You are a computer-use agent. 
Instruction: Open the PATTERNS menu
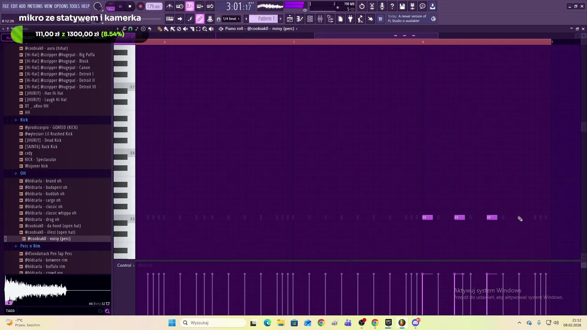35,6
